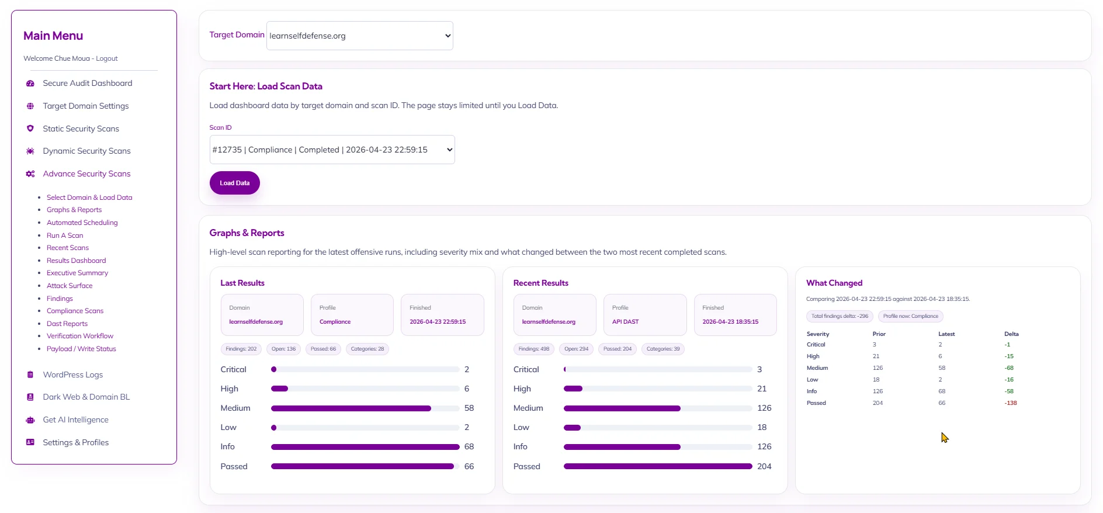Image resolution: width=1103 pixels, height=513 pixels.
Task: Click the Dynamic Security Scans bug icon
Action: (x=30, y=151)
